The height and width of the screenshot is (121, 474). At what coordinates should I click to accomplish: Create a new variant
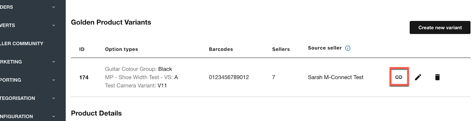[440, 27]
